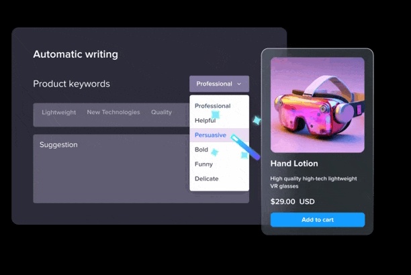Image resolution: width=411 pixels, height=275 pixels.
Task: Select the Delicate tone option
Action: click(x=207, y=178)
